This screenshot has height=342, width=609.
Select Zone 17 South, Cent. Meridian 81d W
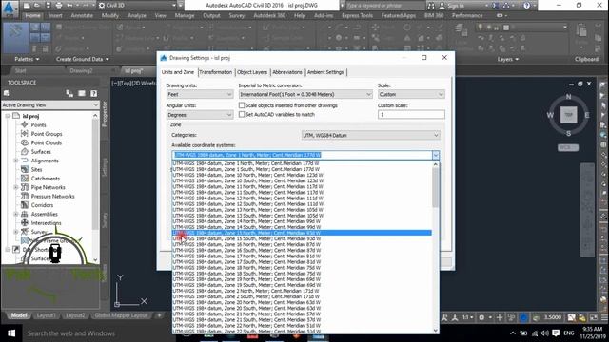(302, 262)
